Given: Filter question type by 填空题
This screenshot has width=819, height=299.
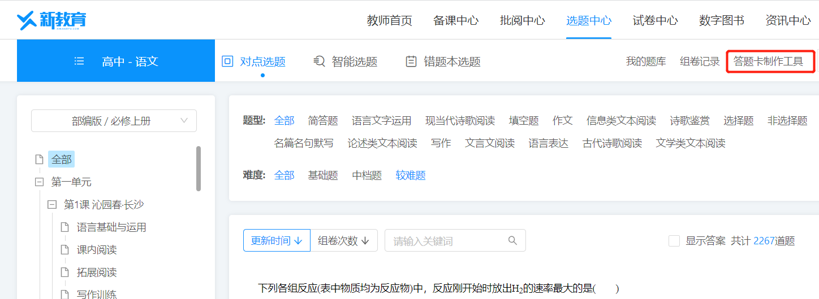Looking at the screenshot, I should pos(524,121).
